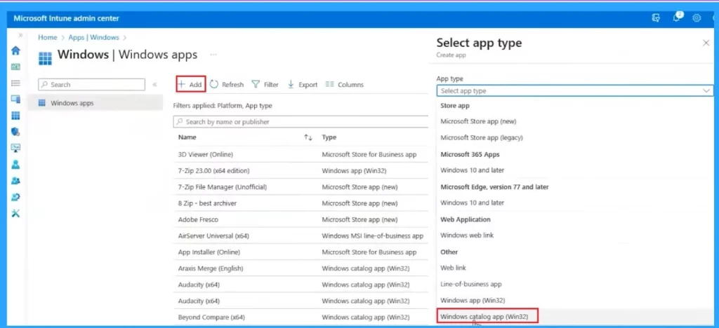Viewport: 719px width, 328px height.
Task: Open the Select app type dropdown
Action: pos(575,90)
